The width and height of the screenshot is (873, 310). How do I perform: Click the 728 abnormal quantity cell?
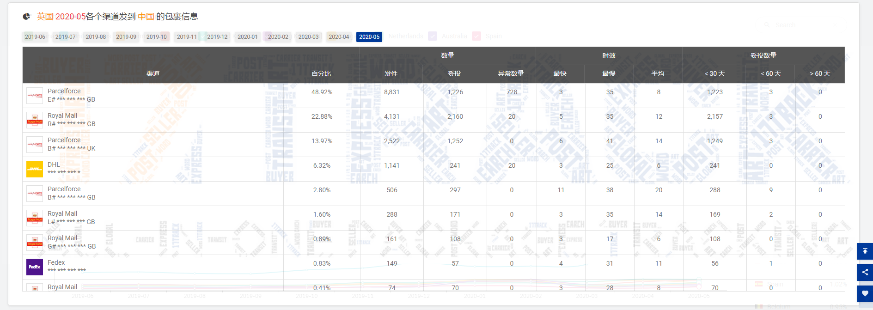pyautogui.click(x=512, y=92)
